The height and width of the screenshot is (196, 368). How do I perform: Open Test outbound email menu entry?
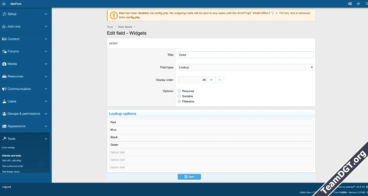coord(12,166)
